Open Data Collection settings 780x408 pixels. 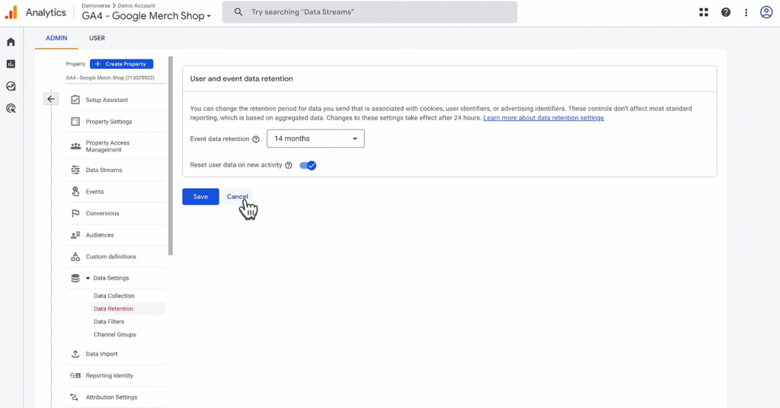114,295
